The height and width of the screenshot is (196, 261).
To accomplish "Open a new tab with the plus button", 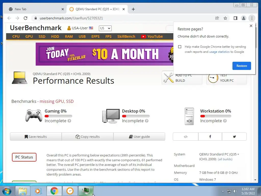I will tap(133, 9).
